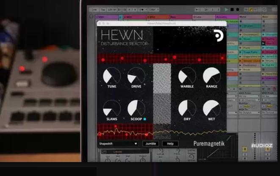280x176 pixels.
Task: Select the Drums track header
Action: (204, 17)
